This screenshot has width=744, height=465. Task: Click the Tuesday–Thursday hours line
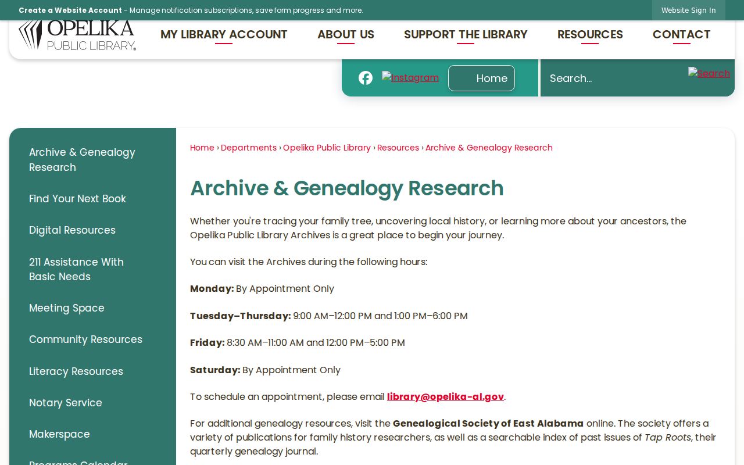(x=329, y=316)
